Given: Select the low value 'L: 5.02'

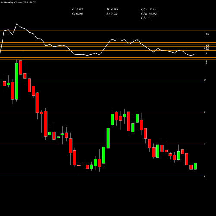Looking at the screenshot, I should point(112,14).
